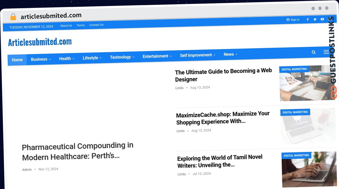
Task: Expand the Entertainment dropdown menu
Action: [157, 56]
